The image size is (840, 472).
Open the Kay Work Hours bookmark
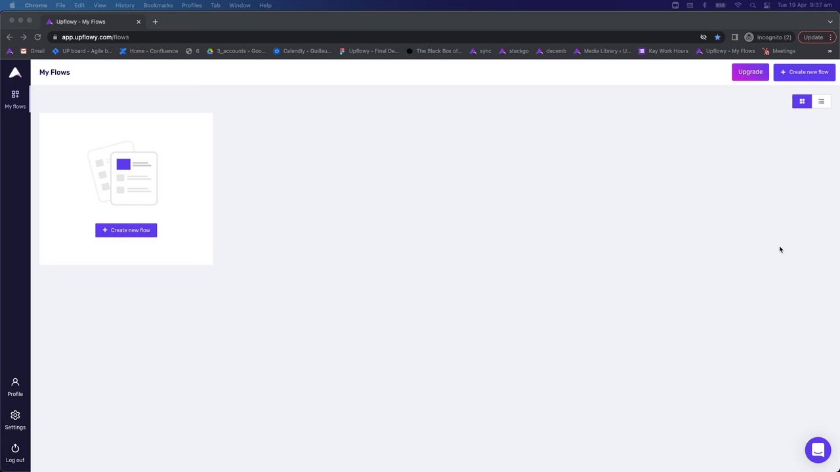[663, 51]
